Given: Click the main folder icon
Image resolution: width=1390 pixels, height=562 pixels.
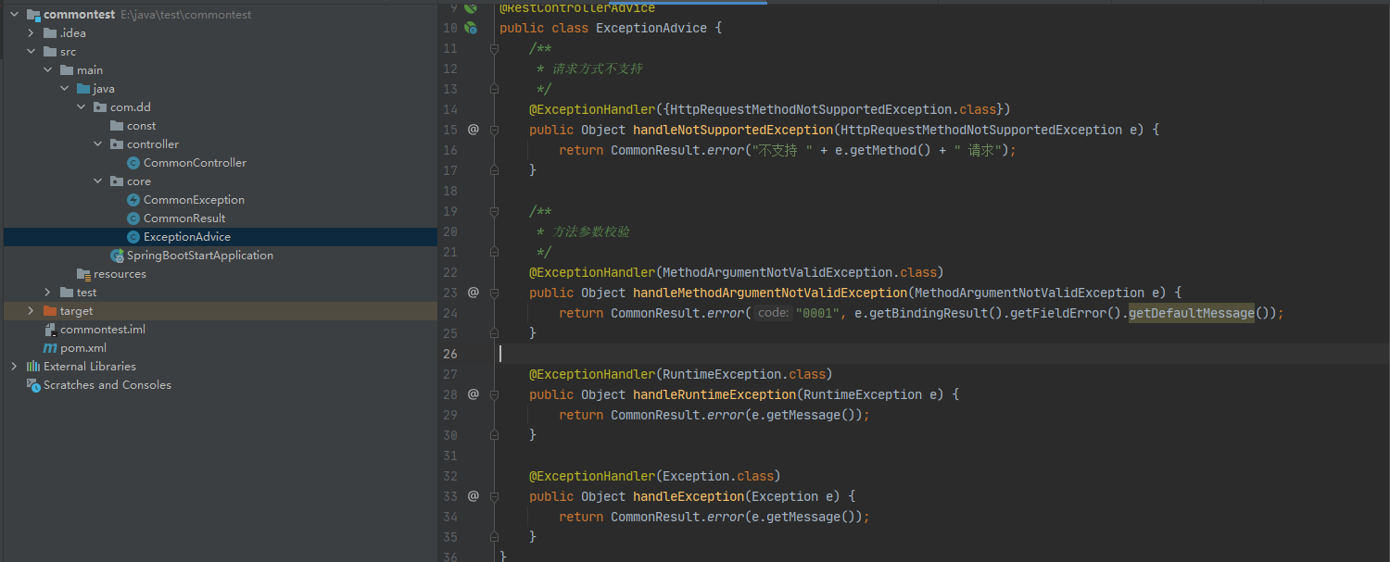Looking at the screenshot, I should (67, 70).
